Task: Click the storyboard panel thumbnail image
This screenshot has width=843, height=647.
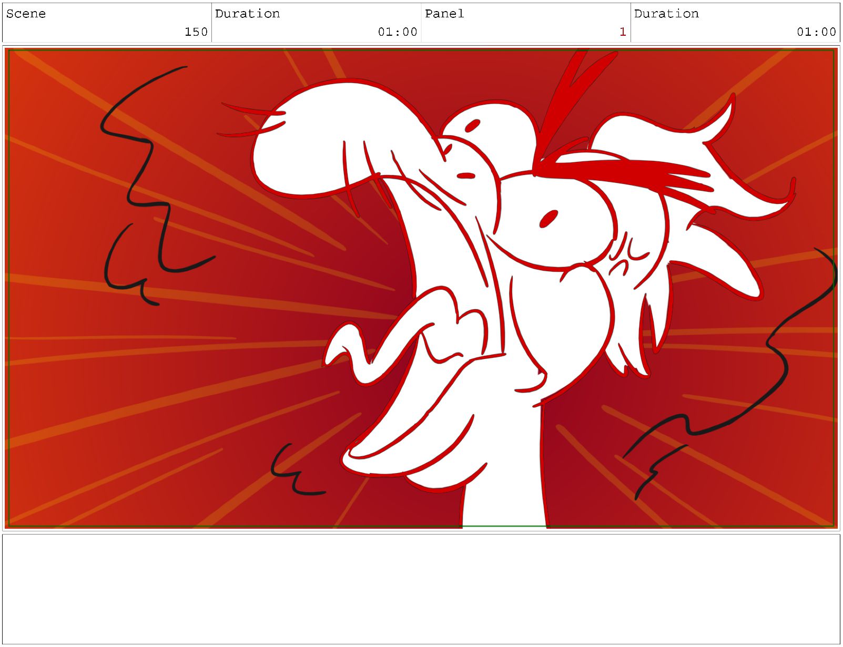Action: click(421, 288)
